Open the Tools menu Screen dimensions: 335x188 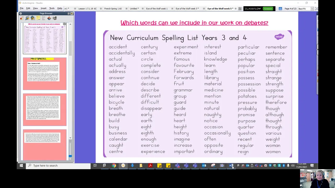pyautogui.click(x=52, y=8)
